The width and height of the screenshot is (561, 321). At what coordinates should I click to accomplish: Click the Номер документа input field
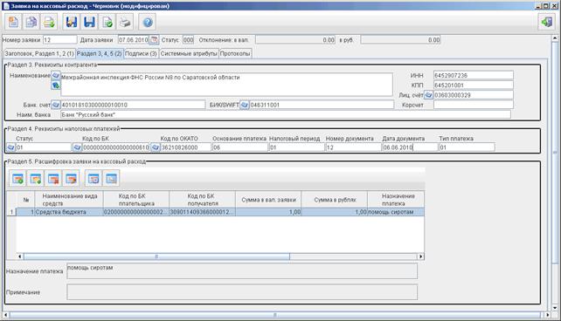pos(353,147)
